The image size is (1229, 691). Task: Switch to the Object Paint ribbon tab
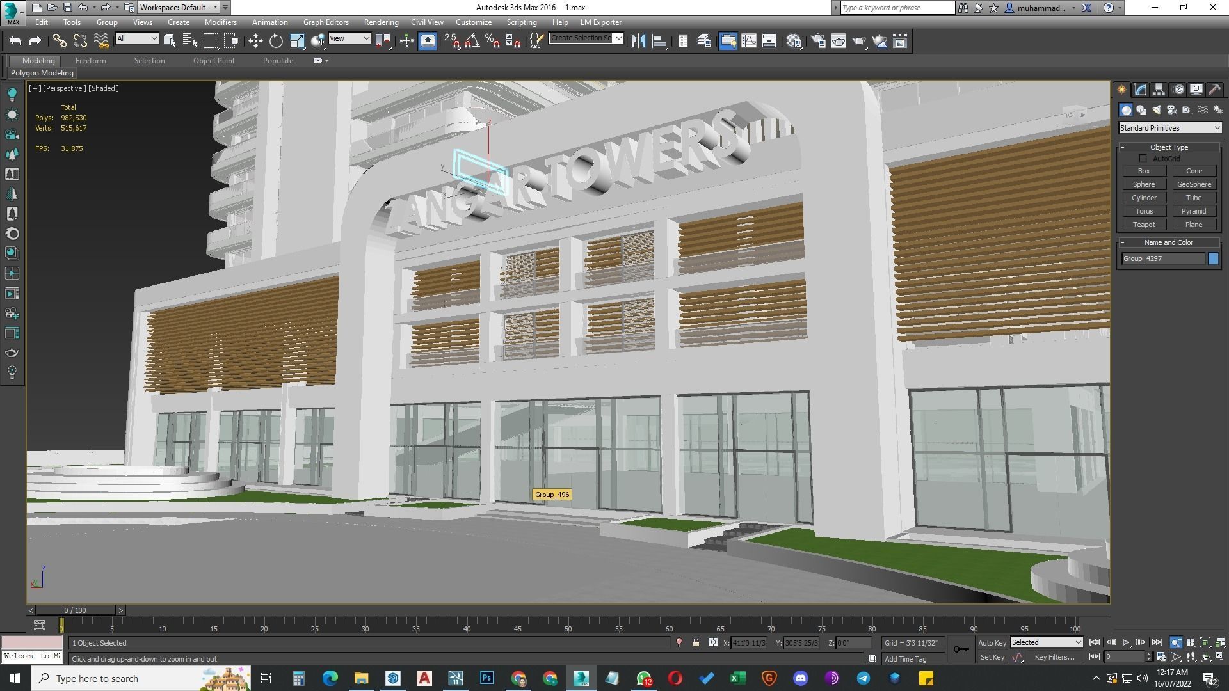(214, 61)
